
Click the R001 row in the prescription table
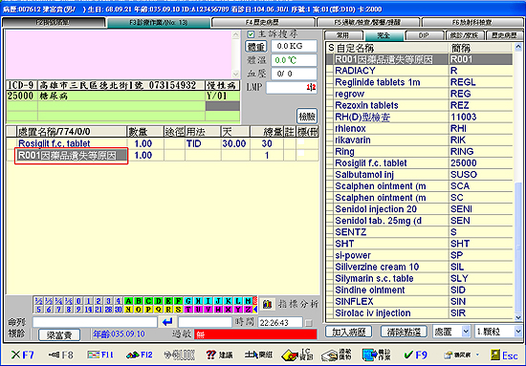(x=163, y=156)
